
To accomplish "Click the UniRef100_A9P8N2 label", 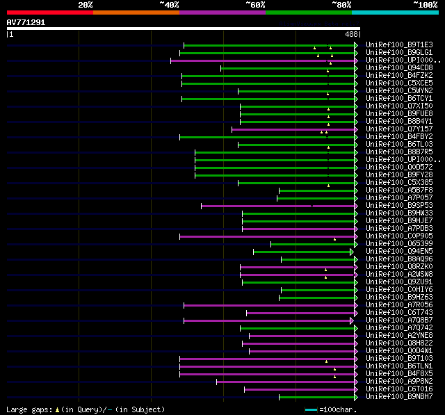I will tap(399, 382).
